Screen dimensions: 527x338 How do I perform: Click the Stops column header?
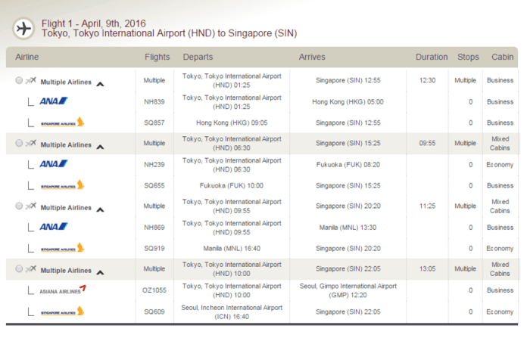(468, 57)
